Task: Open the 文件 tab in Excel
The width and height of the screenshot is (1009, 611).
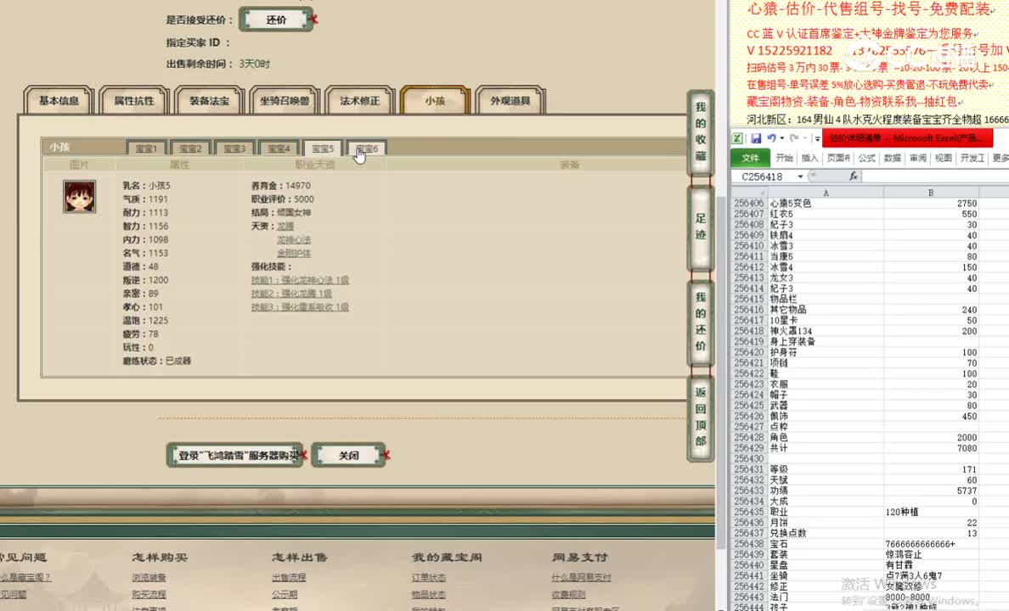Action: click(x=750, y=158)
